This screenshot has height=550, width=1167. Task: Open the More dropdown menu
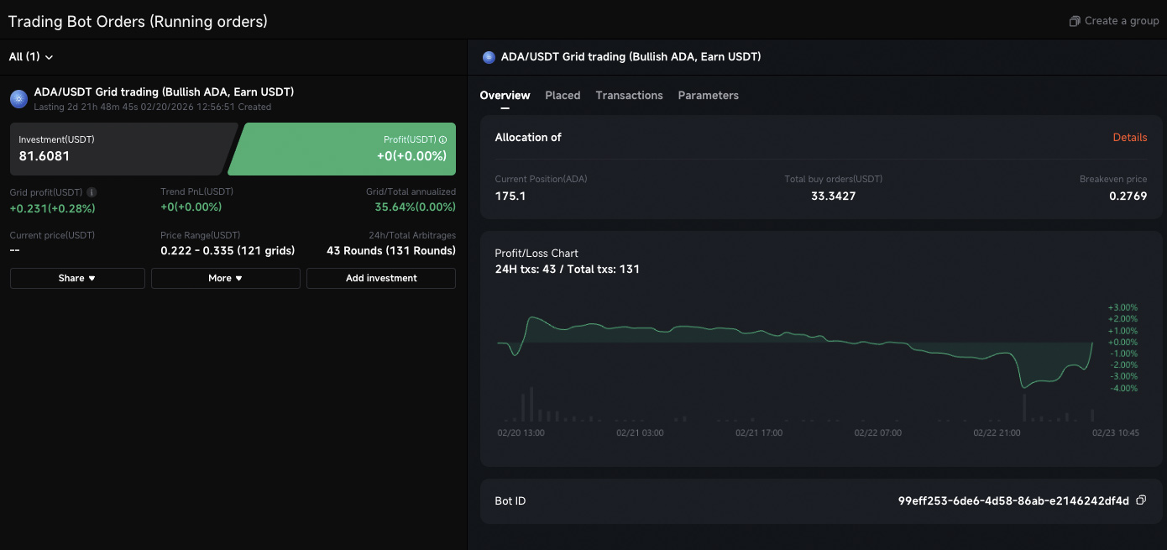coord(225,278)
